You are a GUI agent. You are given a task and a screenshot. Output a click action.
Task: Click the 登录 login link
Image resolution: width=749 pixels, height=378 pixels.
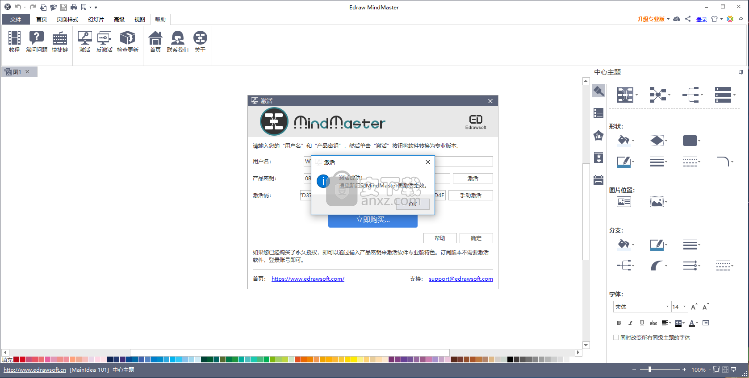(702, 19)
